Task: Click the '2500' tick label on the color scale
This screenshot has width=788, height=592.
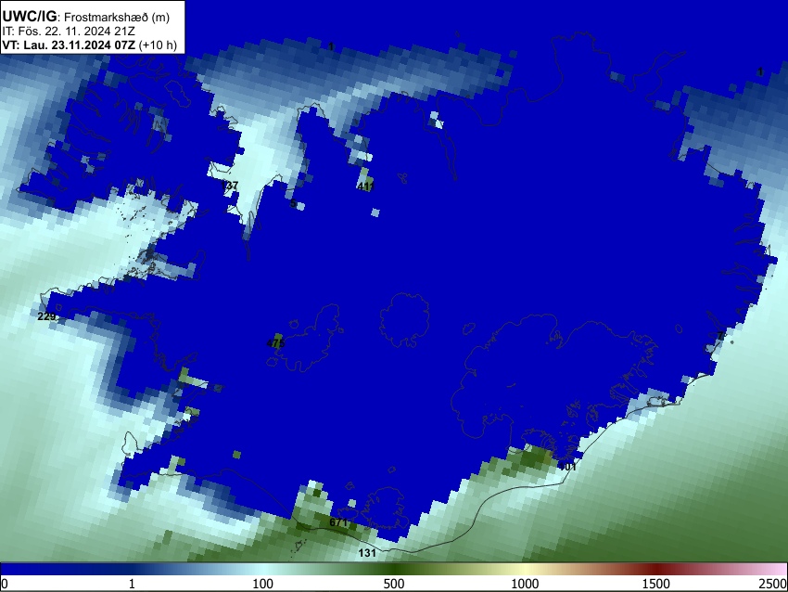Action: 773,584
